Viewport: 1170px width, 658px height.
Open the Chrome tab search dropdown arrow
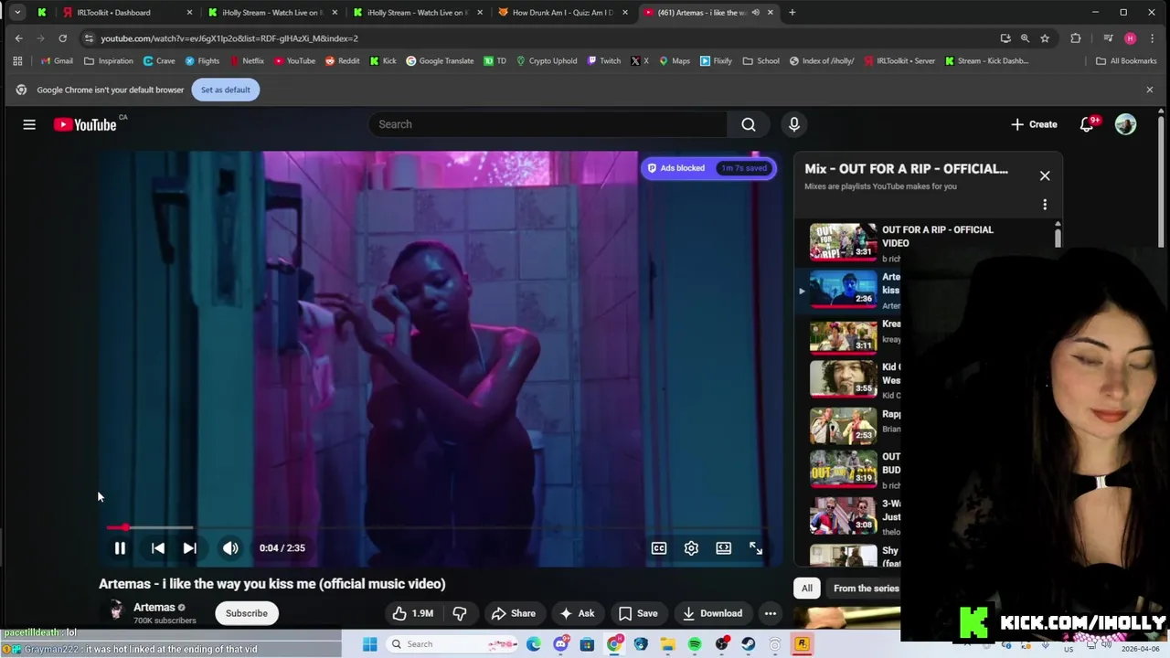17,13
